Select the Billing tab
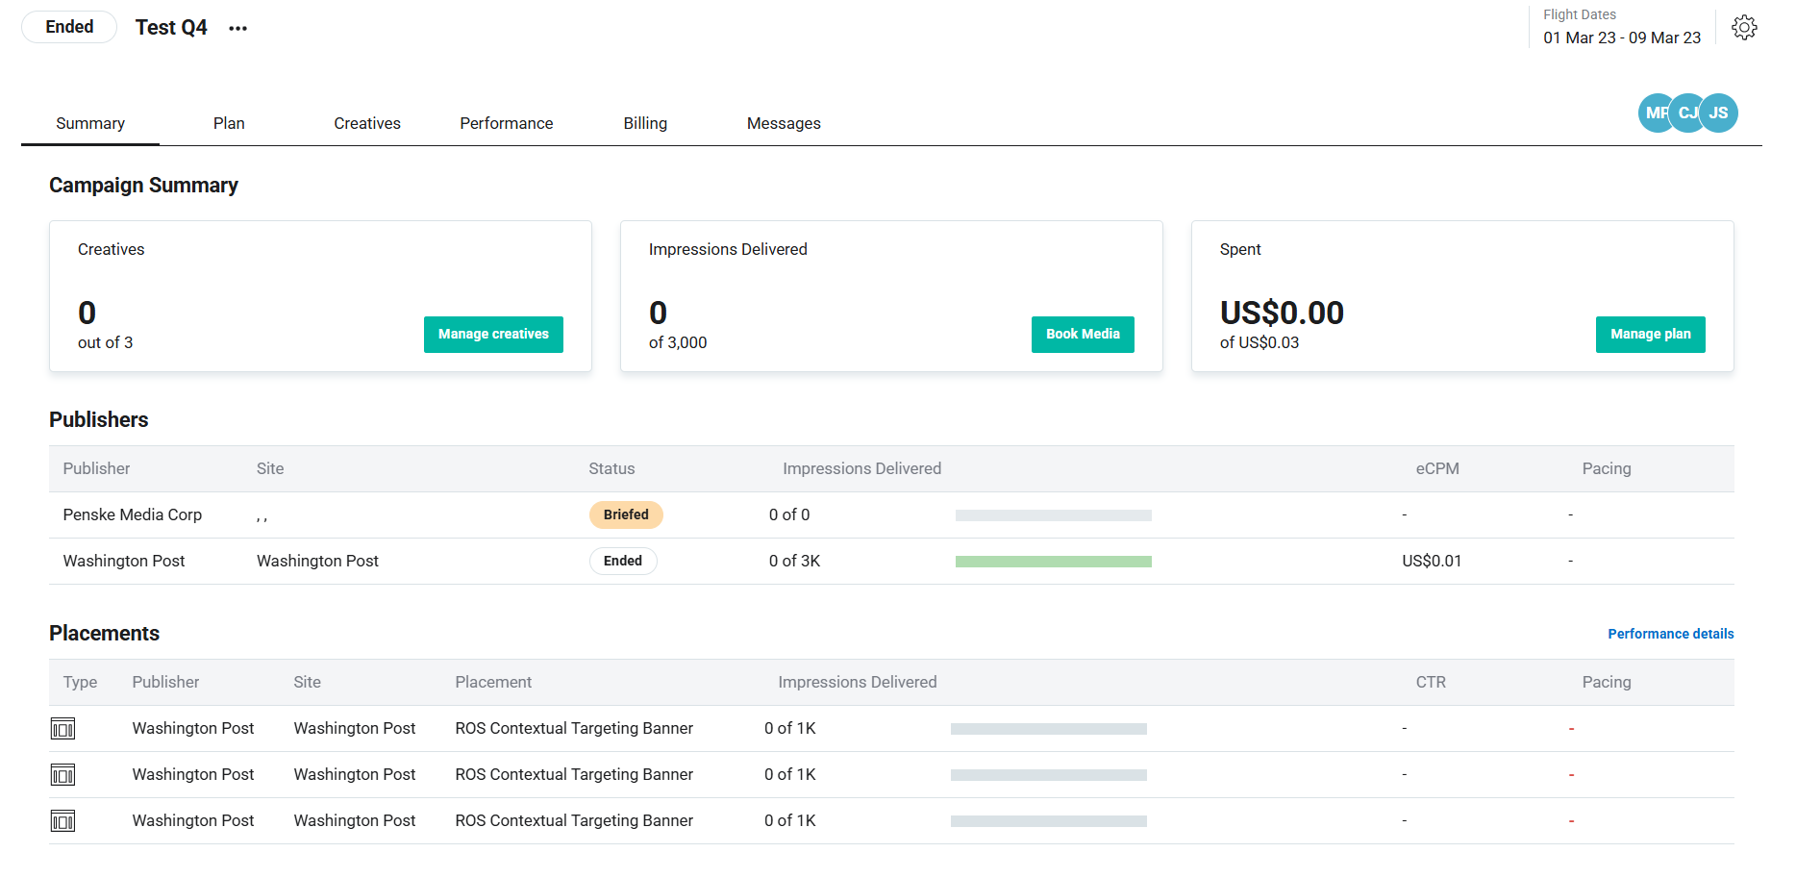Image resolution: width=1796 pixels, height=878 pixels. (x=644, y=123)
